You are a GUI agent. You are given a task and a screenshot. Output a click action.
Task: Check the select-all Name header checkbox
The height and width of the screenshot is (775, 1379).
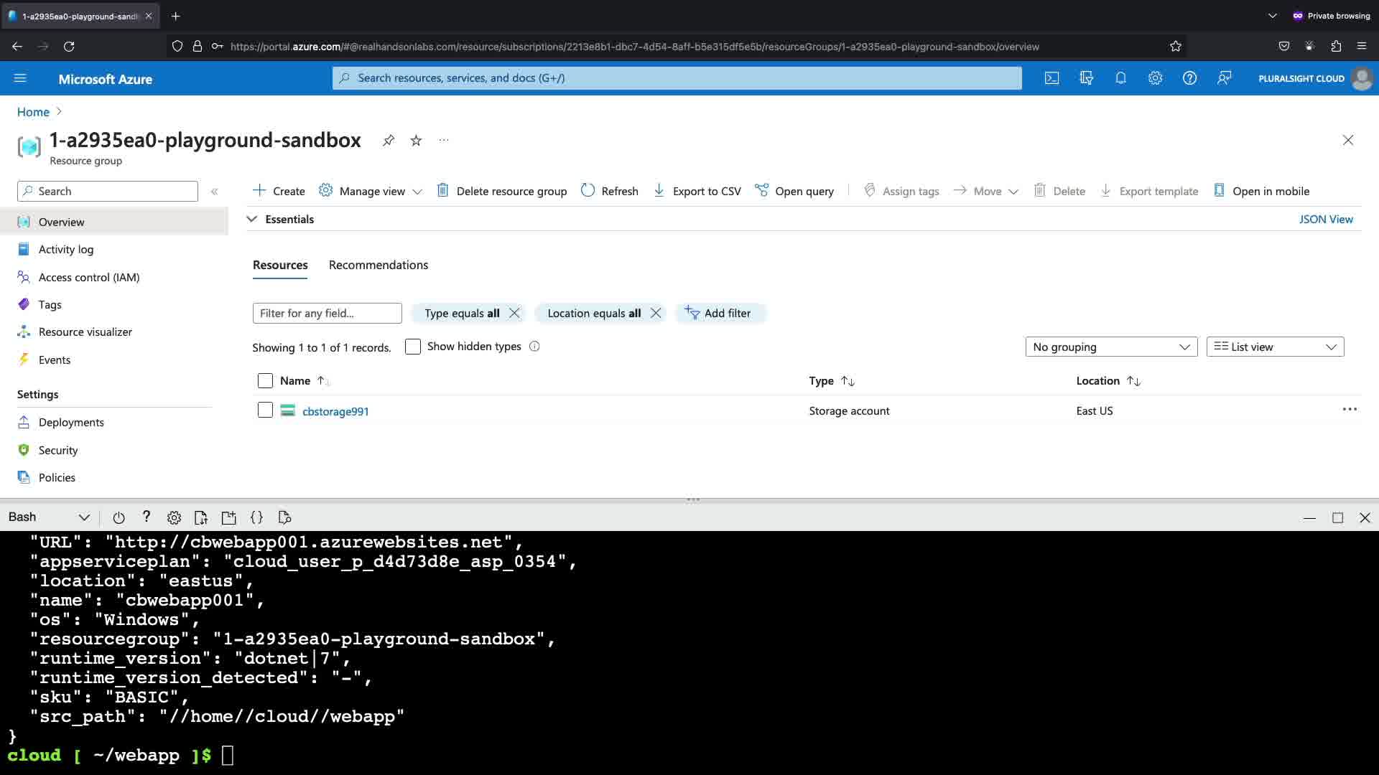click(x=265, y=381)
